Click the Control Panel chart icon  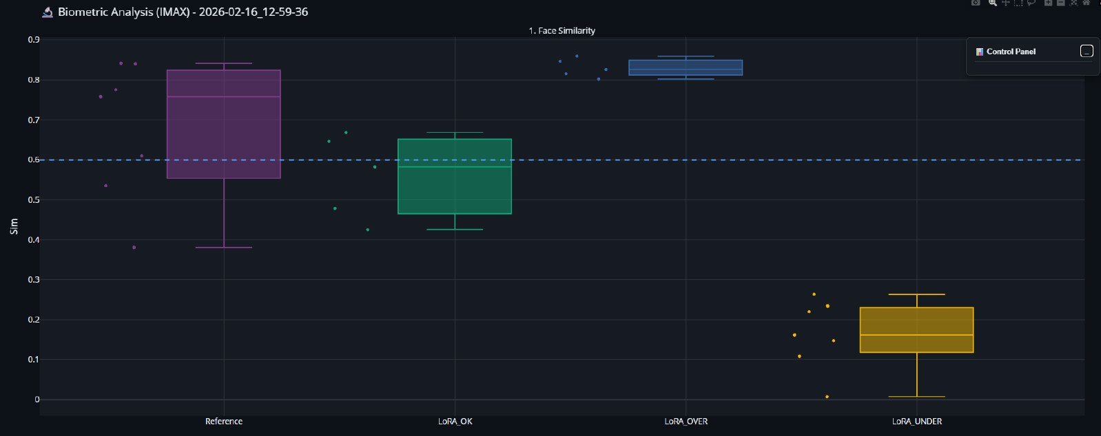coord(980,52)
